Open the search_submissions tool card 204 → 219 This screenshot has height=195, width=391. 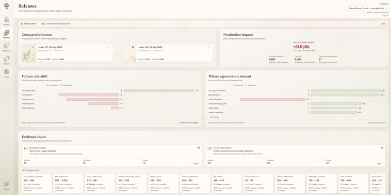tap(290, 183)
